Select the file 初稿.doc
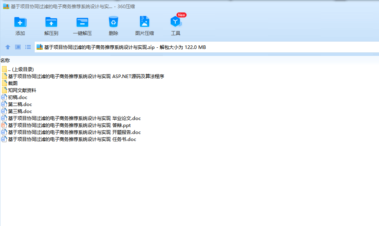The image size is (379, 226). tap(17, 97)
